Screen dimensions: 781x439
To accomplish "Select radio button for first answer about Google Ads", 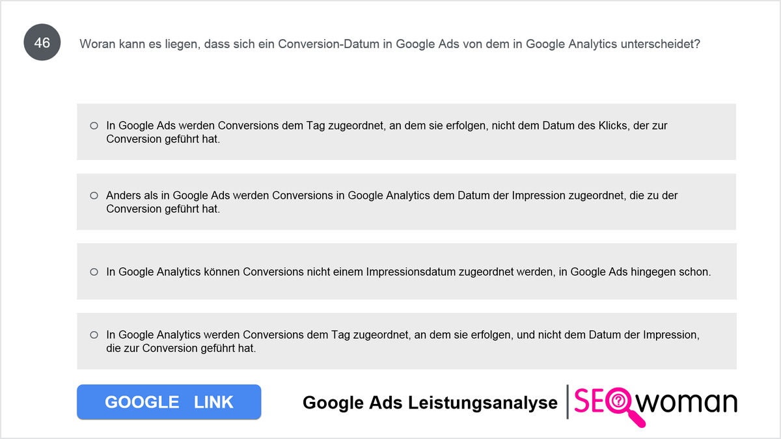I will click(94, 126).
